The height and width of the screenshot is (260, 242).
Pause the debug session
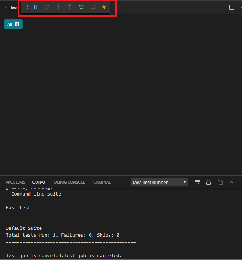(x=35, y=7)
